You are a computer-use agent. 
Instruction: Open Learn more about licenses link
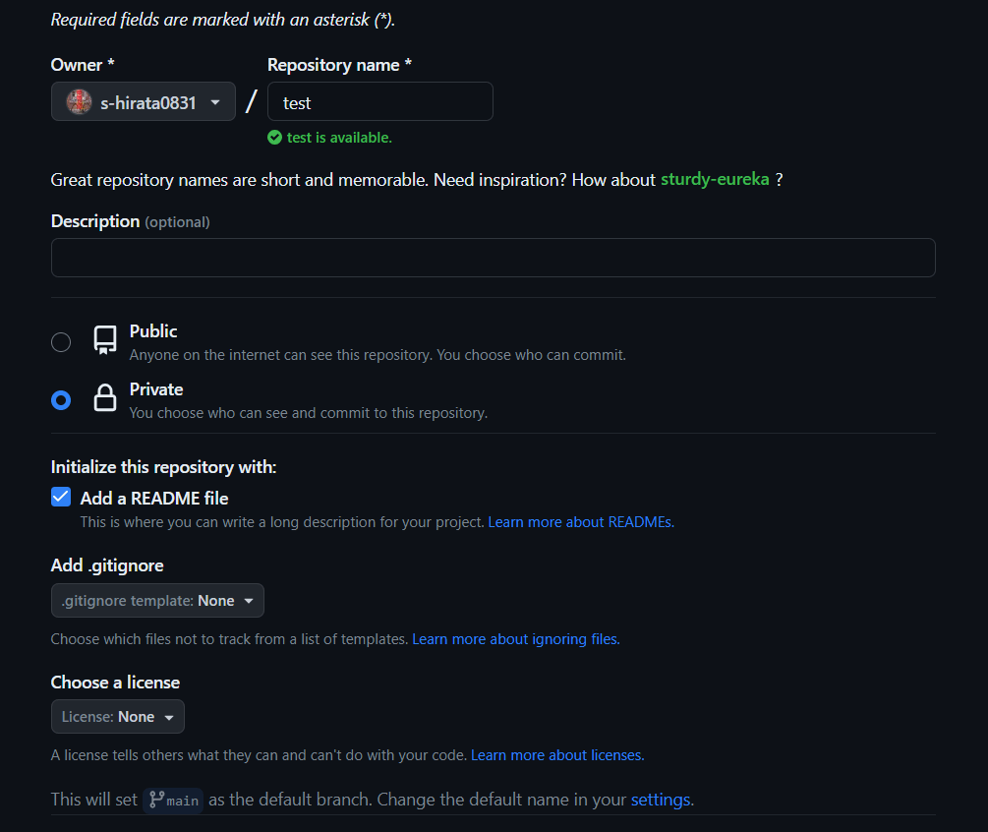pos(557,755)
